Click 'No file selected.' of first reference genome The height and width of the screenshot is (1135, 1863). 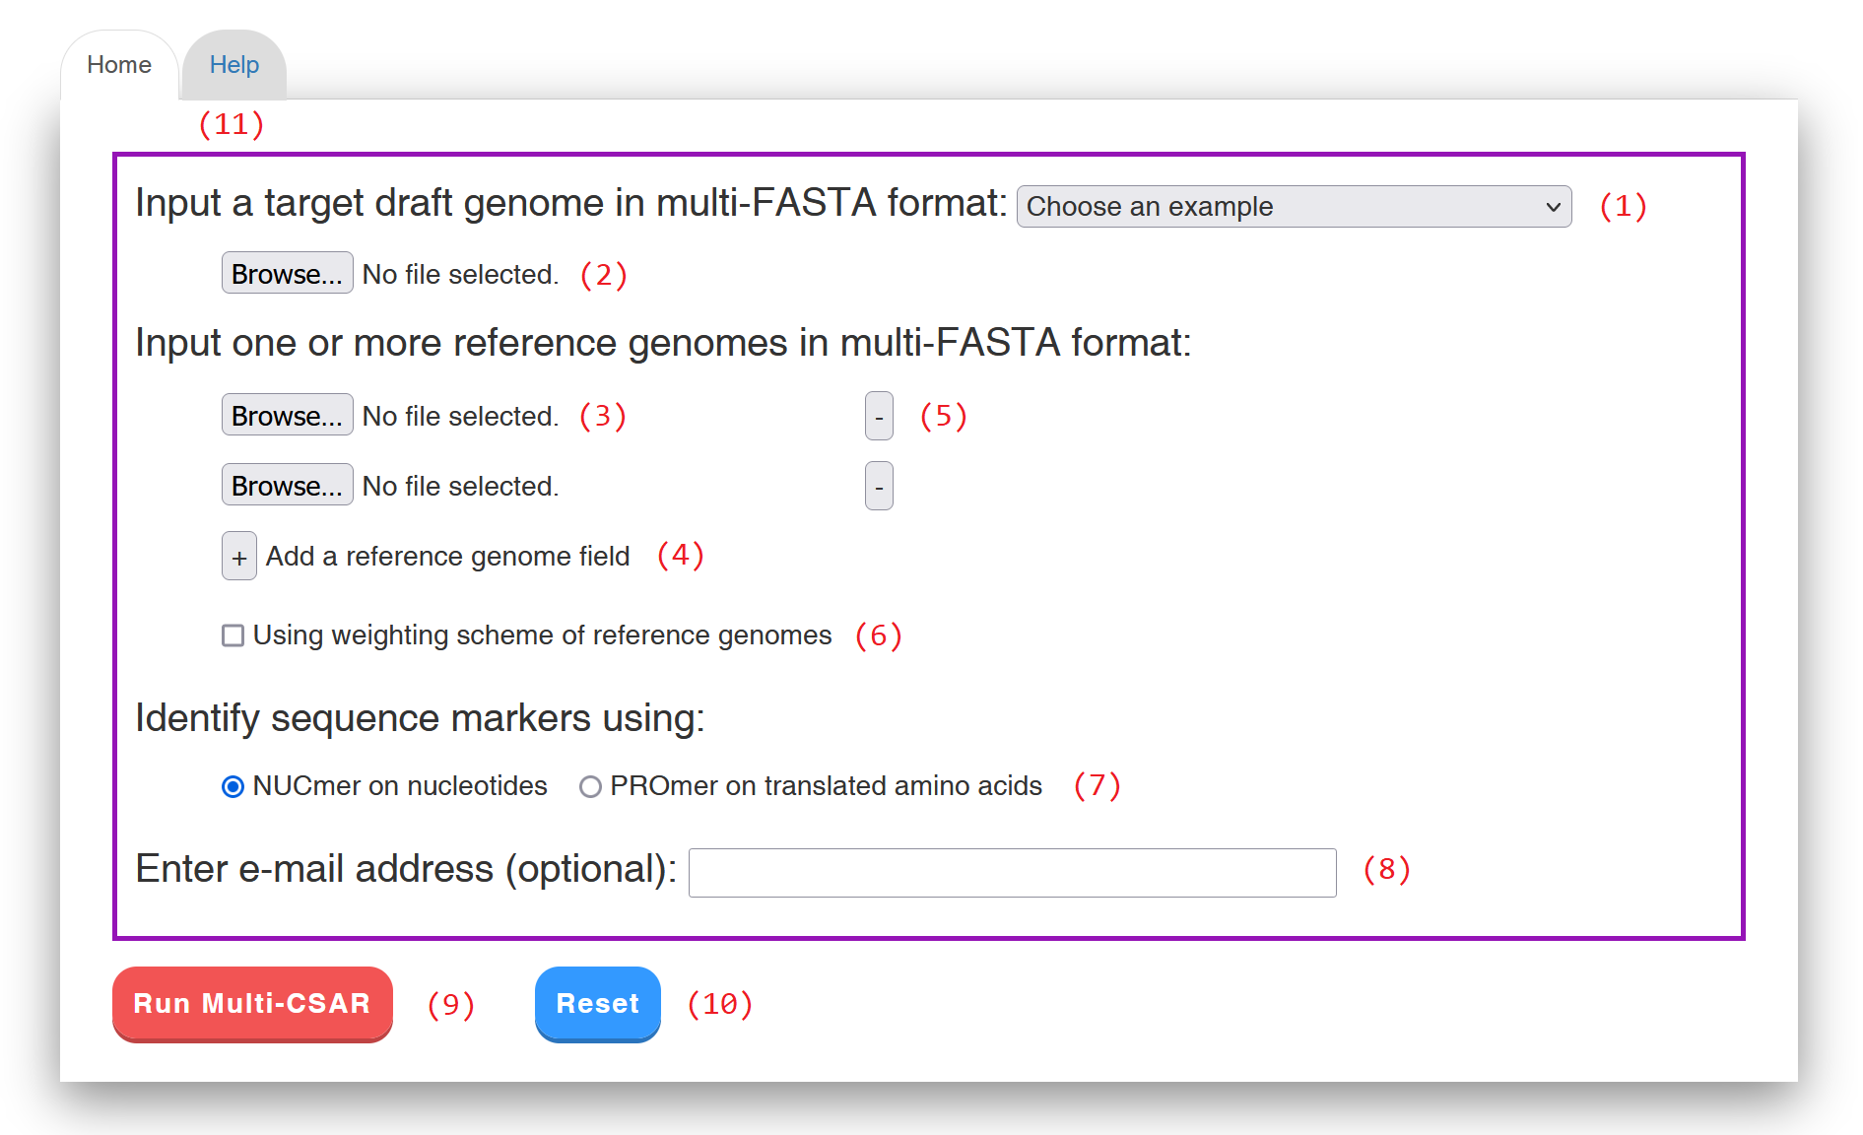pos(460,416)
